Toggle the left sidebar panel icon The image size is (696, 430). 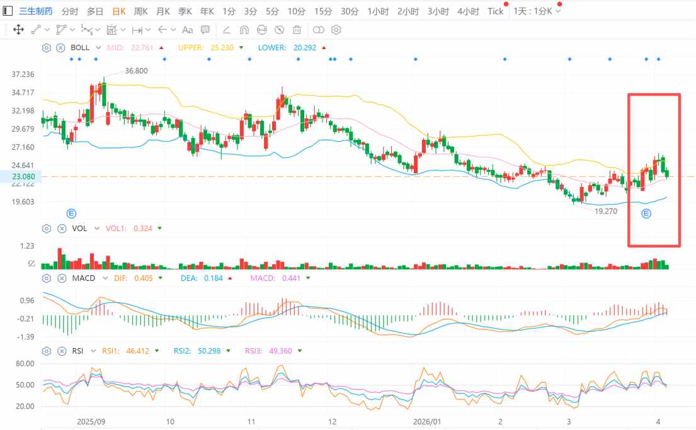[x=8, y=11]
